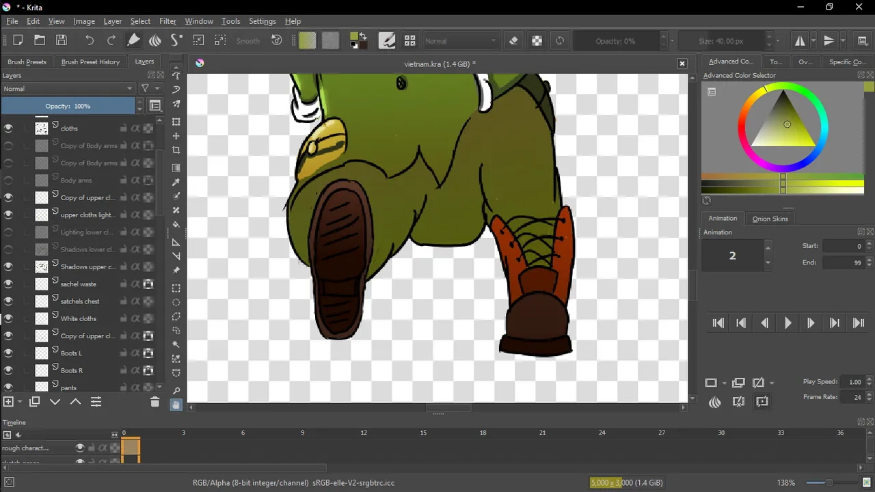Open the layer properties sliders button

[96, 402]
